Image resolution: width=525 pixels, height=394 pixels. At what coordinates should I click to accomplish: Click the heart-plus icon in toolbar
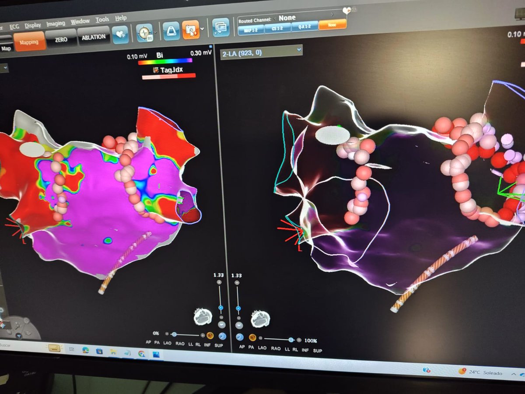tap(120, 35)
